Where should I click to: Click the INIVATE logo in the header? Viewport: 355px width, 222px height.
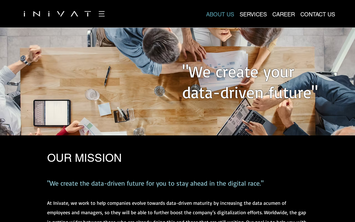point(64,14)
